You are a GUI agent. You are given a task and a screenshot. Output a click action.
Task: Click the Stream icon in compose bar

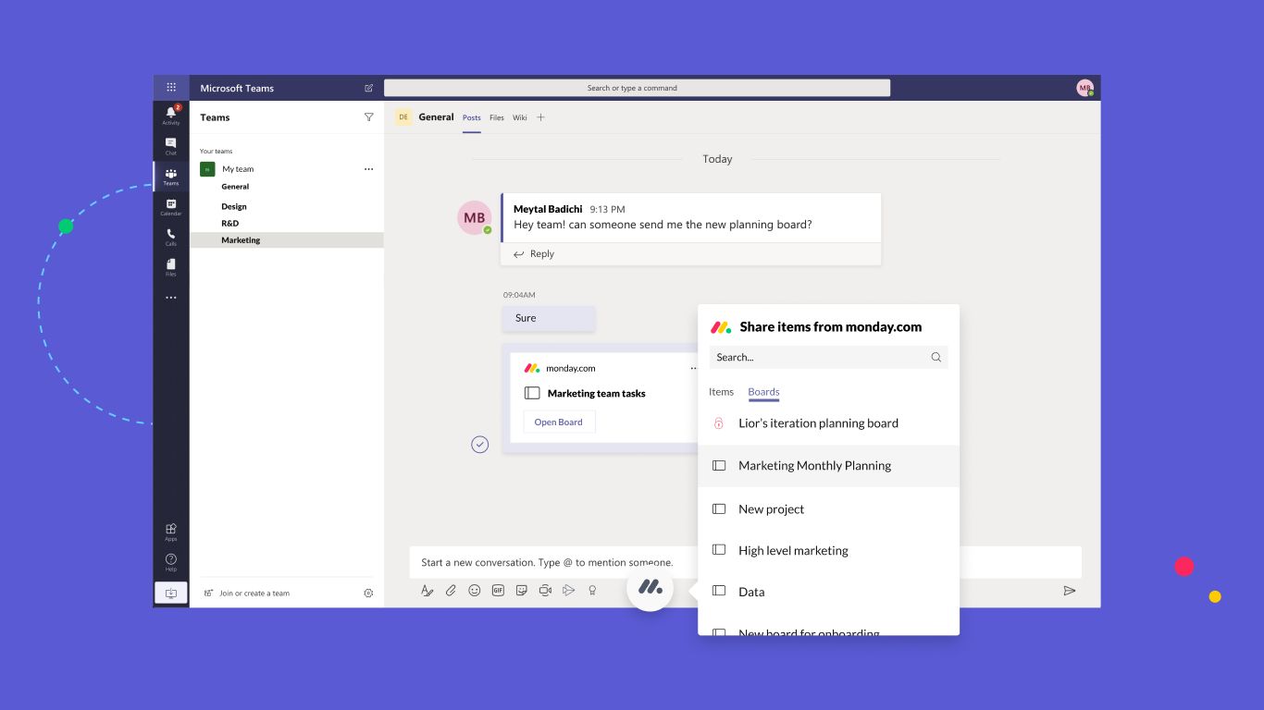coord(569,590)
